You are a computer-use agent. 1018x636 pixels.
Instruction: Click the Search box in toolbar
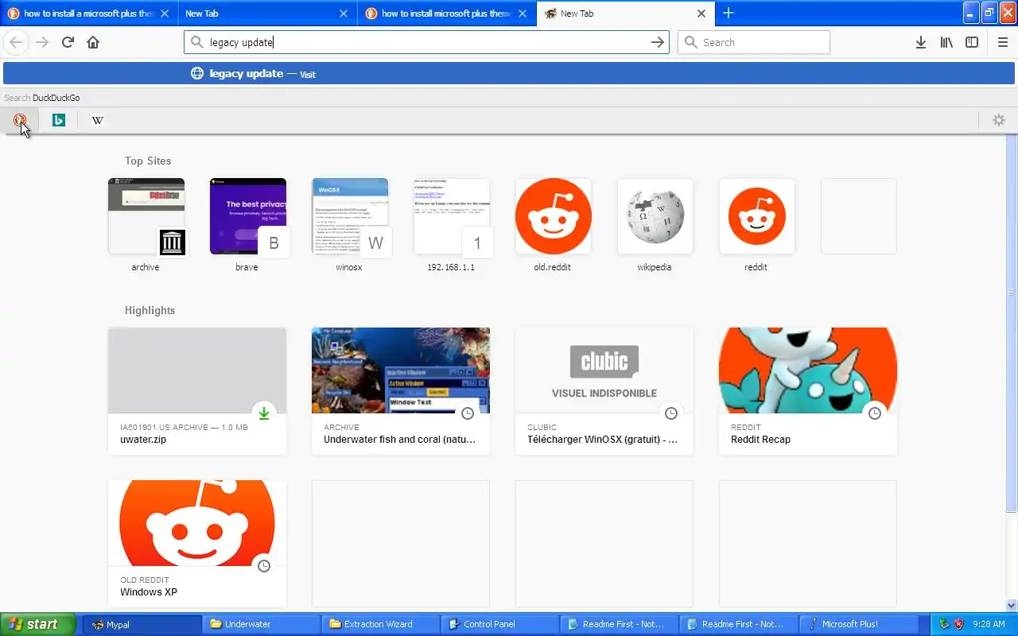(753, 42)
